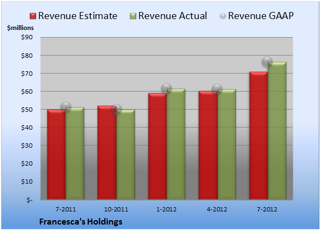
Task: Click the Francesca's Holdings chart title
Action: coord(81,222)
